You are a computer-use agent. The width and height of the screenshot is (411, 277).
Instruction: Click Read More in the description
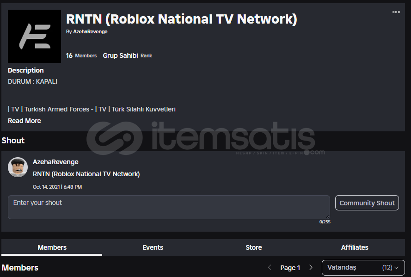(x=25, y=121)
